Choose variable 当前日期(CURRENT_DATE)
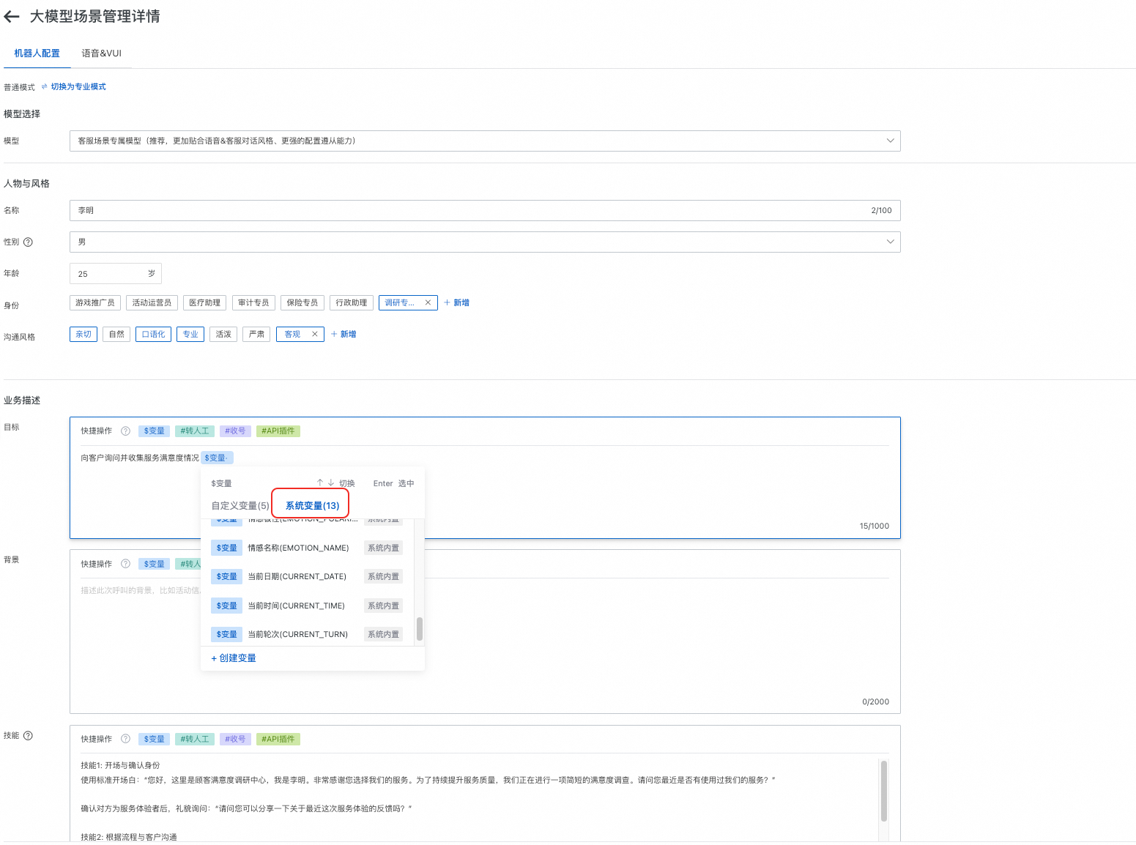This screenshot has width=1136, height=845. (x=308, y=577)
